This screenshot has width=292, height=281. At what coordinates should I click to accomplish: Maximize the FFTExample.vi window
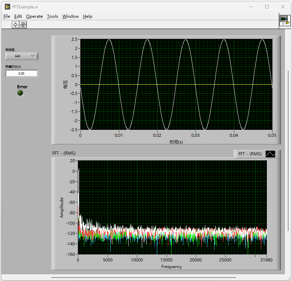tap(267, 7)
